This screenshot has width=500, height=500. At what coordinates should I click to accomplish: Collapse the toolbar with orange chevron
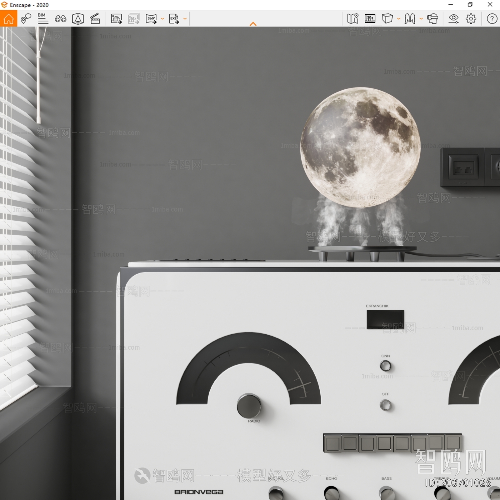[x=253, y=24]
